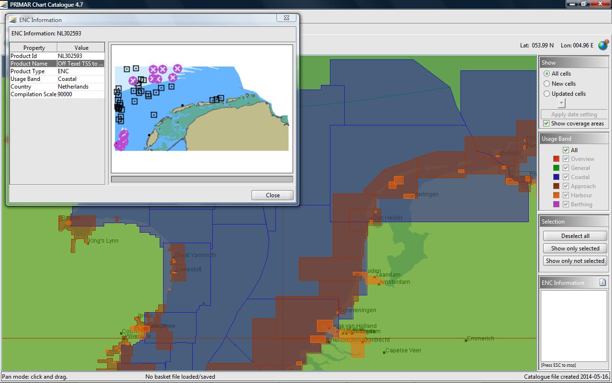The width and height of the screenshot is (612, 383).
Task: Click the magenta Berthing color swatch
Action: click(x=556, y=204)
